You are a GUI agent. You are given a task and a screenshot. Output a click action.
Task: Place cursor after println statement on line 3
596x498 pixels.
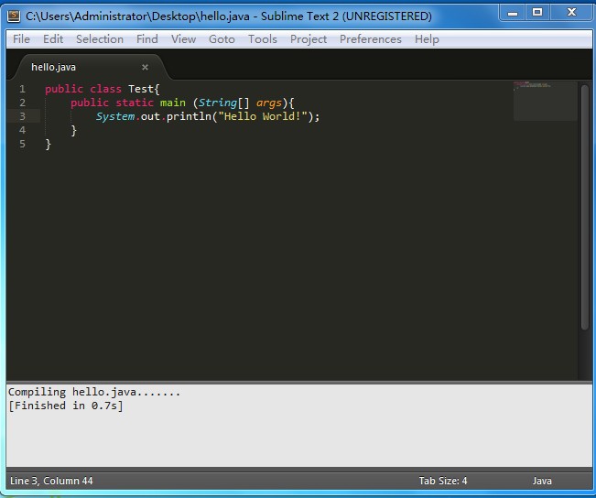320,116
